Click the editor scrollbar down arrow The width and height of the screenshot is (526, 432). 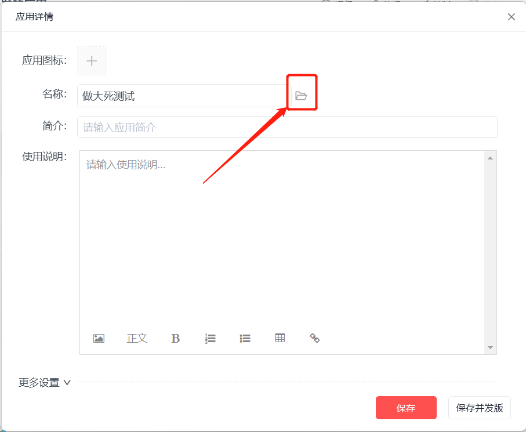491,347
